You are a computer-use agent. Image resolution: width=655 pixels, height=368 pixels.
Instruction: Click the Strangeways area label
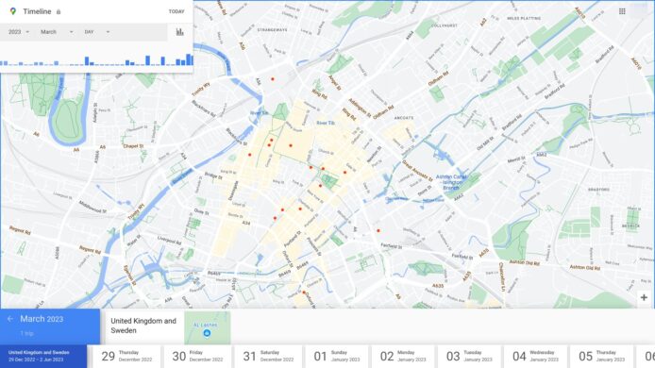point(272,30)
